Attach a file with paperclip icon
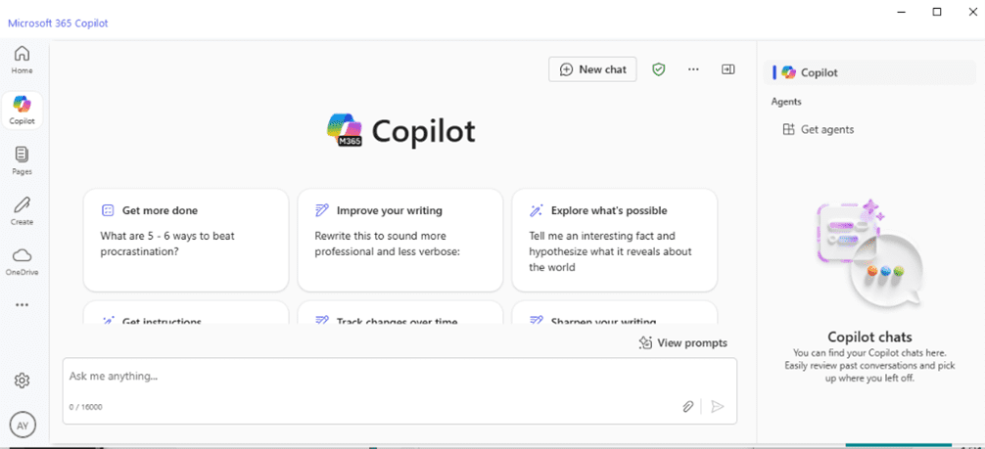The image size is (985, 449). pyautogui.click(x=688, y=407)
